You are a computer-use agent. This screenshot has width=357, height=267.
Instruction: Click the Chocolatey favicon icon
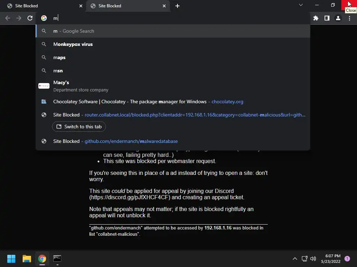click(44, 102)
